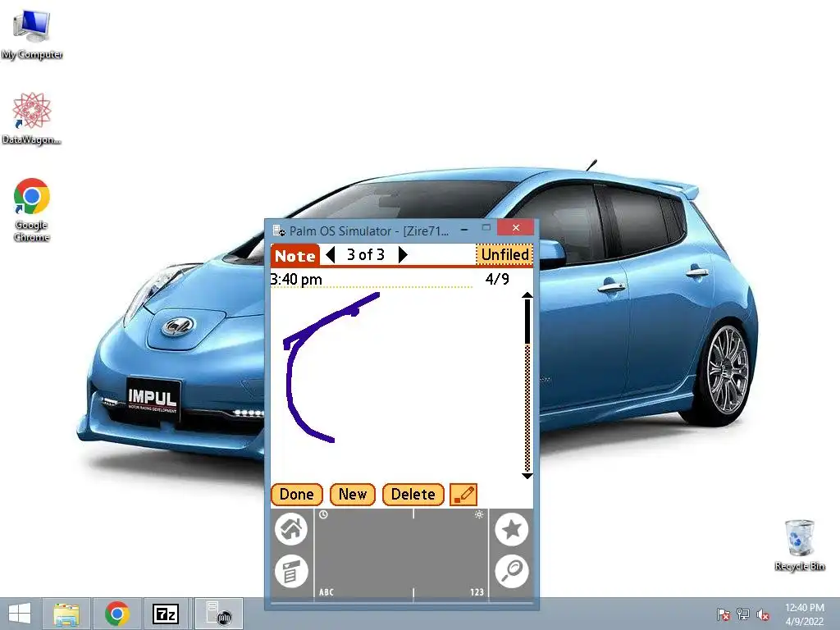Open the Menu silkscreen icon
Screen dimensions: 840x630
click(291, 571)
